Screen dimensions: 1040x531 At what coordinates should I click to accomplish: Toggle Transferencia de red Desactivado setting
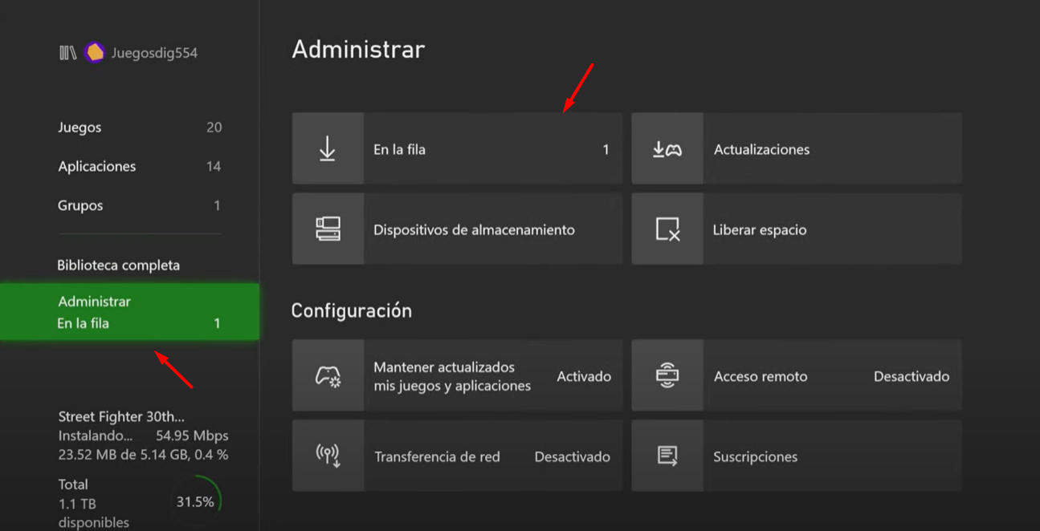tap(572, 456)
